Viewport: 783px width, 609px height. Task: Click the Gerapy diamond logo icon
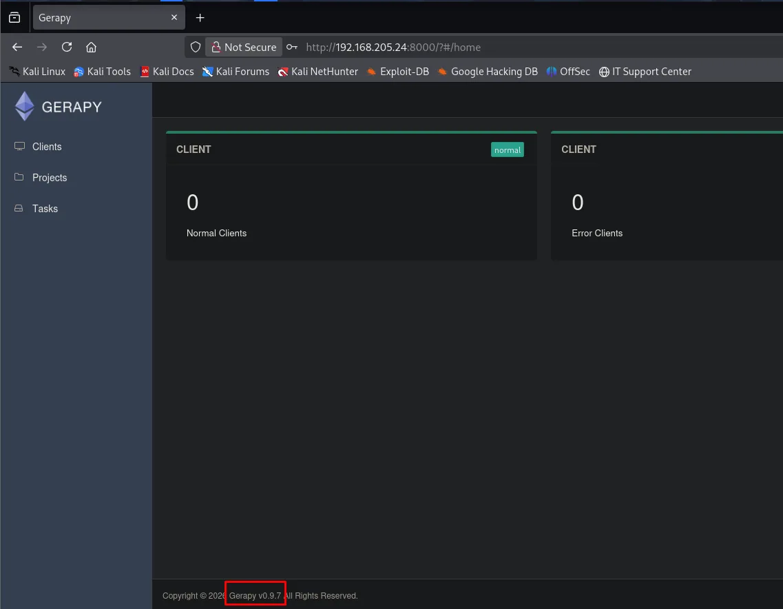tap(25, 106)
